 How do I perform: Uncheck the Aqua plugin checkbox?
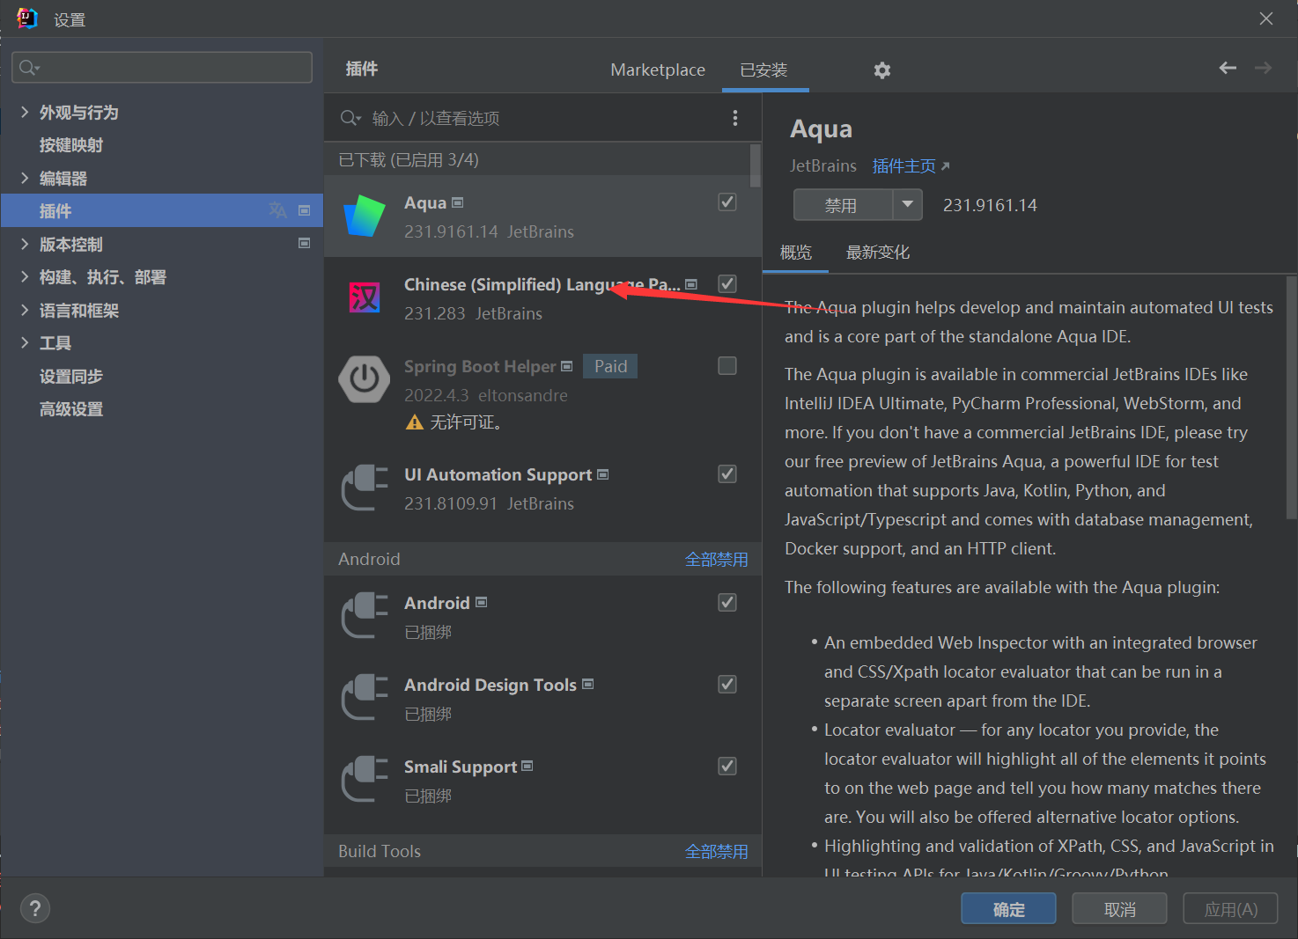[x=727, y=202]
